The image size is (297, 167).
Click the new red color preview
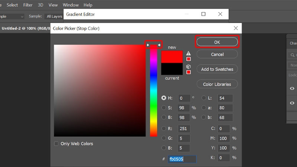(172, 57)
